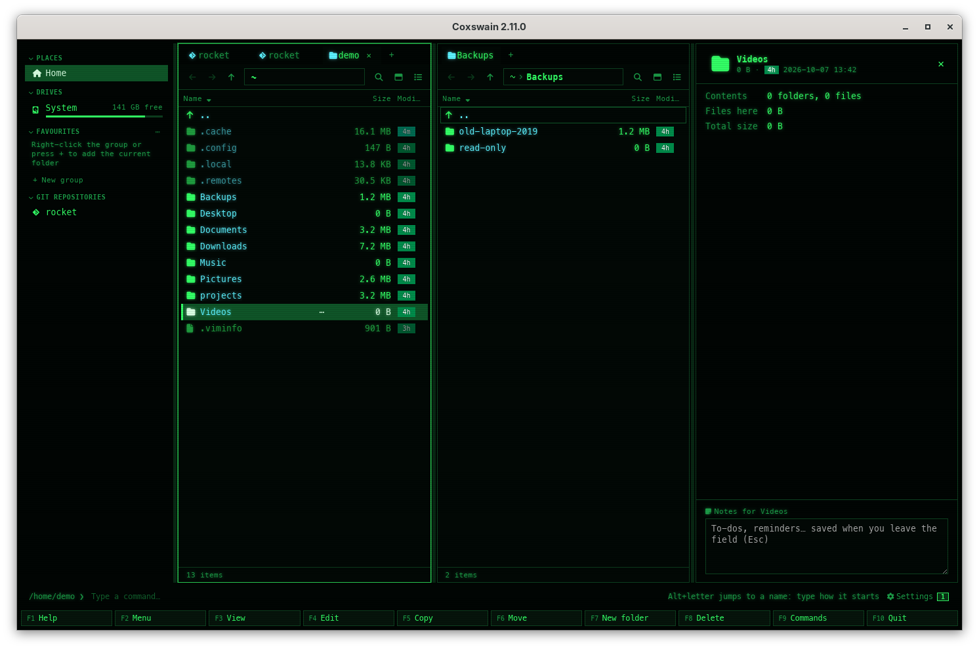Toggle preview panel icon in demo pane
This screenshot has height=649, width=979.
pyautogui.click(x=398, y=77)
